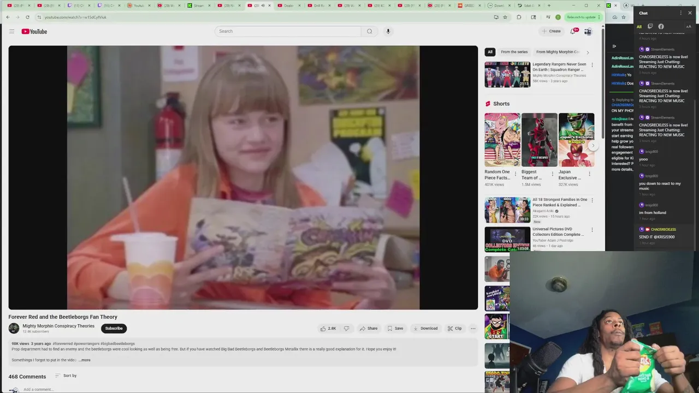Viewport: 699px width, 393px height.
Task: Clip the video
Action: tap(454, 329)
